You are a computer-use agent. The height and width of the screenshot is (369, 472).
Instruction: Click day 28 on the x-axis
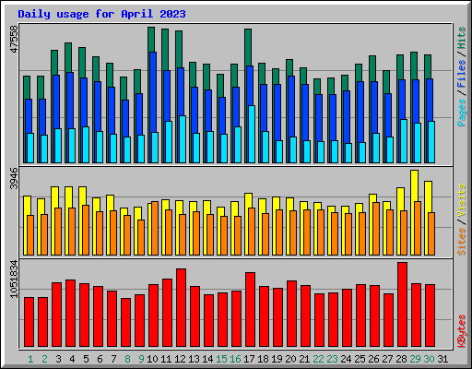pyautogui.click(x=401, y=359)
